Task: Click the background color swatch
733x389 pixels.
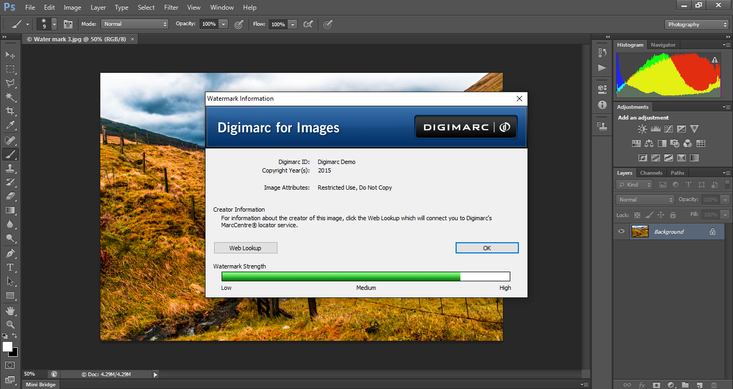Action: [14, 353]
